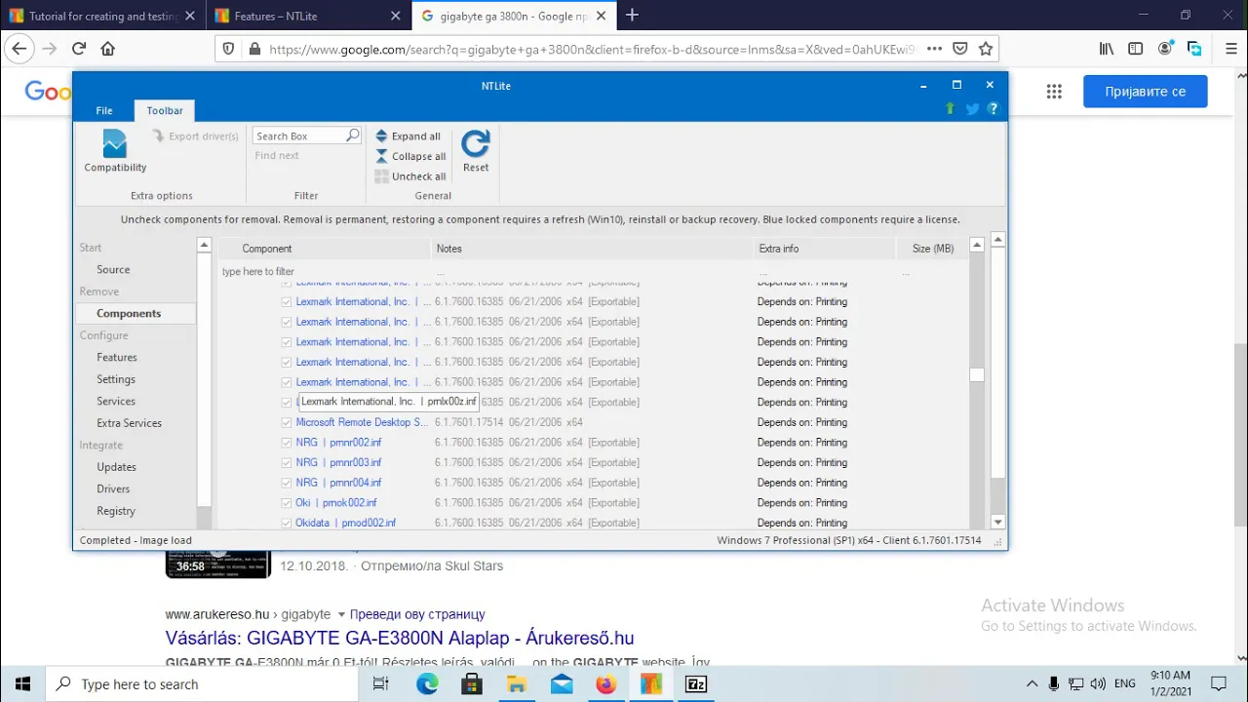The image size is (1248, 702).
Task: Open Microsoft Edge from the taskbar
Action: coord(427,684)
